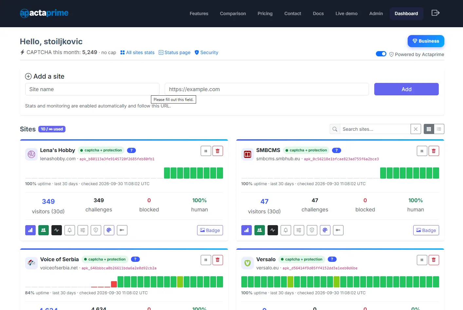Click the logout icon in the top navigation
The width and height of the screenshot is (463, 310).
pyautogui.click(x=435, y=13)
